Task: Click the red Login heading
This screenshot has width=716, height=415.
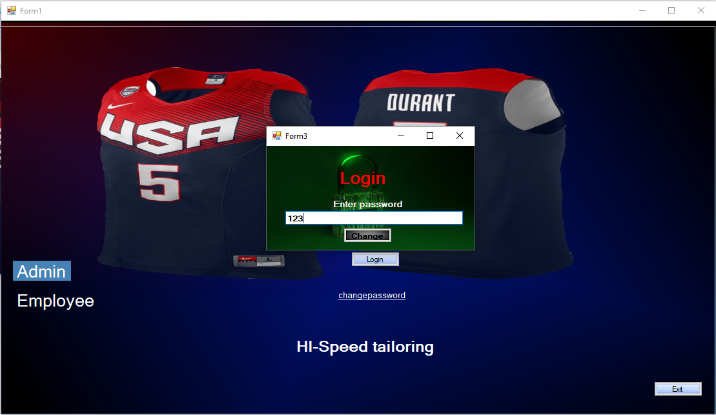Action: 363,178
